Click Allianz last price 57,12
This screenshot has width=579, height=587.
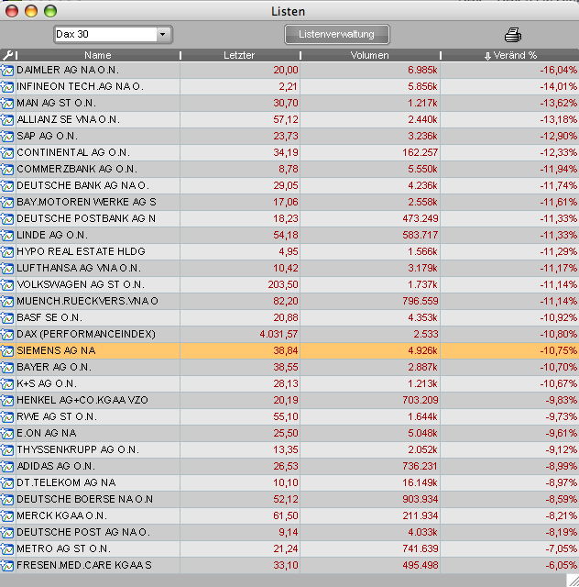[x=286, y=120]
